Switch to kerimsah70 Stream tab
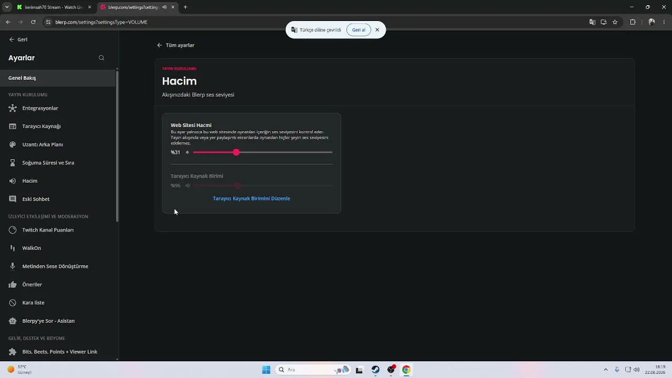 point(54,7)
